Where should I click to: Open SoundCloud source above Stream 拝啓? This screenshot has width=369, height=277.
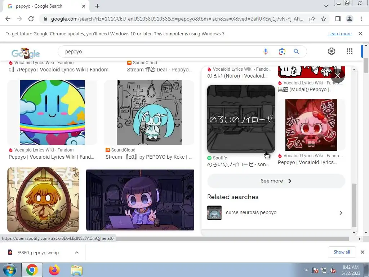coord(142,63)
